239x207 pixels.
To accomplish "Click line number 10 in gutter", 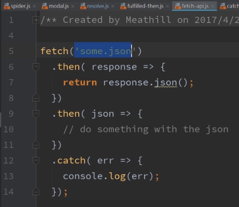I will [9, 129].
